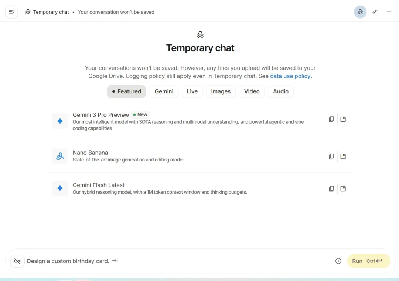
Task: Add attachment with the circled plus icon
Action: coord(338,261)
